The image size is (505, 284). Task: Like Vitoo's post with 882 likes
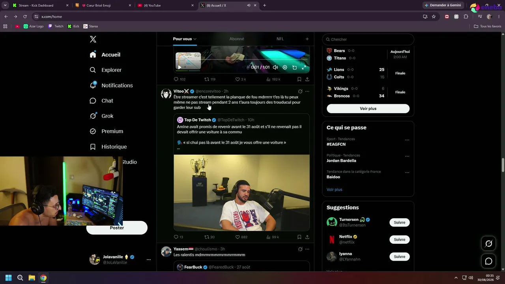pos(241,237)
